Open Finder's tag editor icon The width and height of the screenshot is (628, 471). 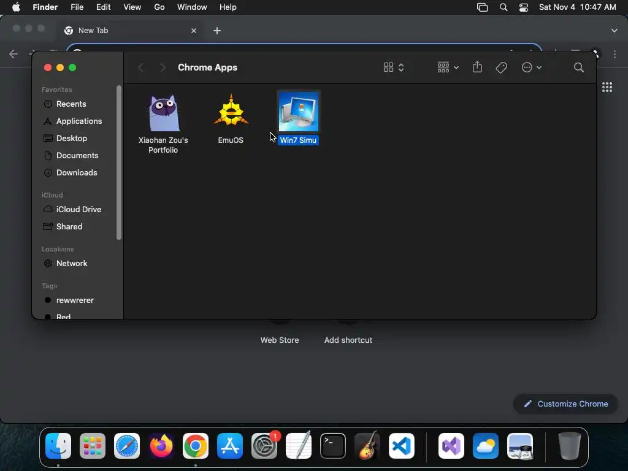pos(501,67)
